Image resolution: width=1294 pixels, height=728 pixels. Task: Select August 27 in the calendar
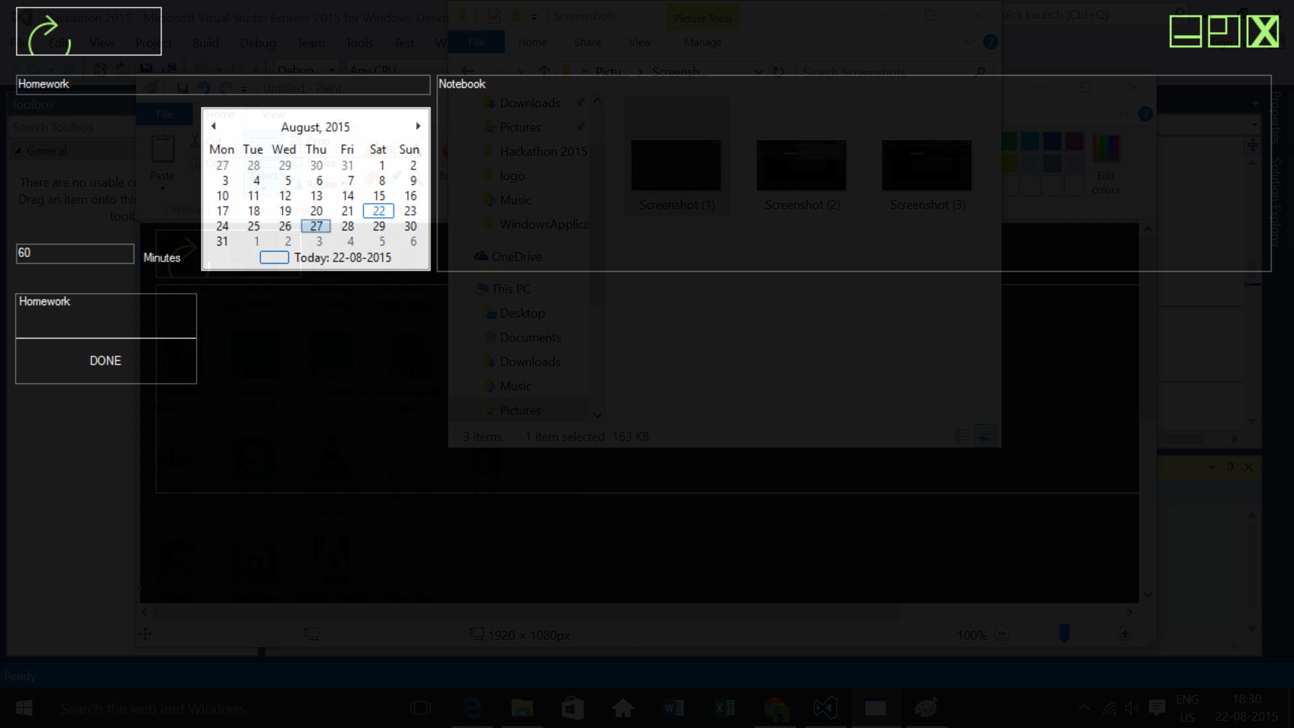(x=316, y=226)
